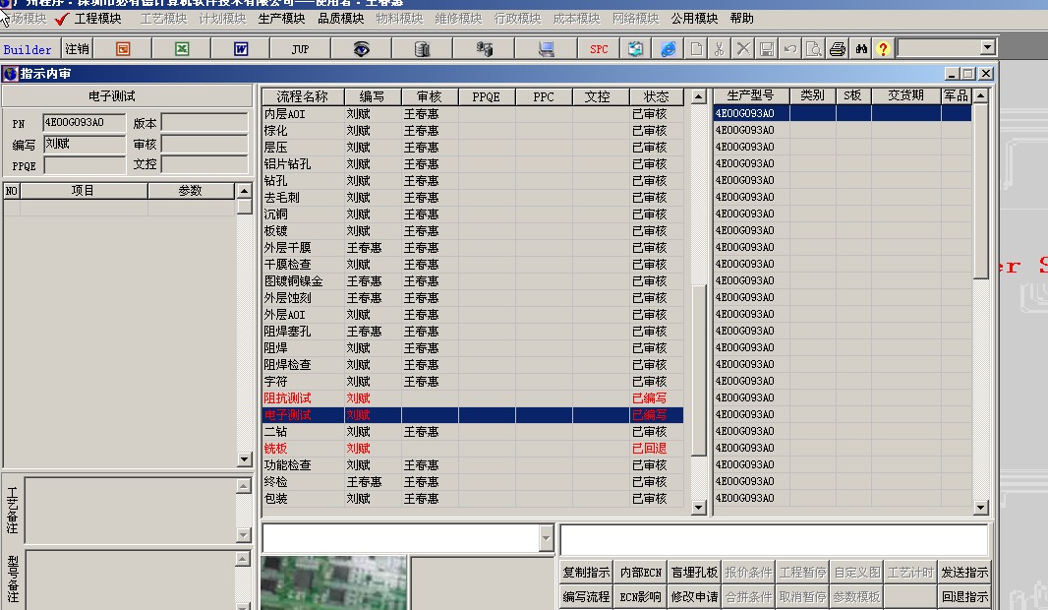Click the large text field above 发送指示

pyautogui.click(x=774, y=539)
